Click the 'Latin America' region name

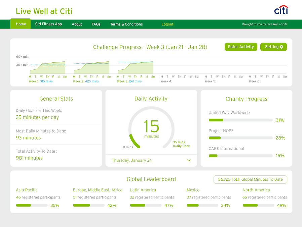(143, 190)
